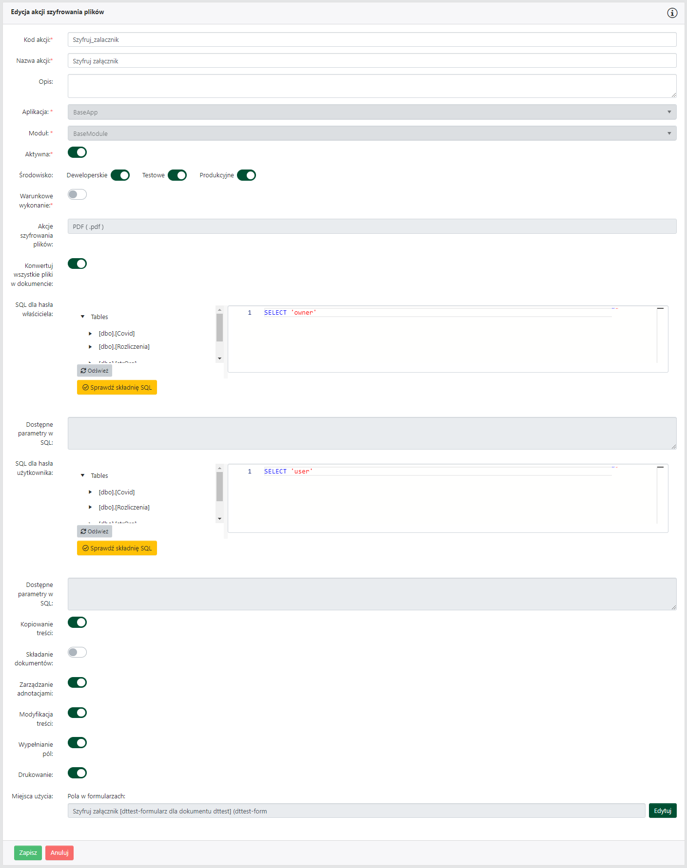This screenshot has width=687, height=868.
Task: Check SQL syntax for user password query
Action: (x=117, y=548)
